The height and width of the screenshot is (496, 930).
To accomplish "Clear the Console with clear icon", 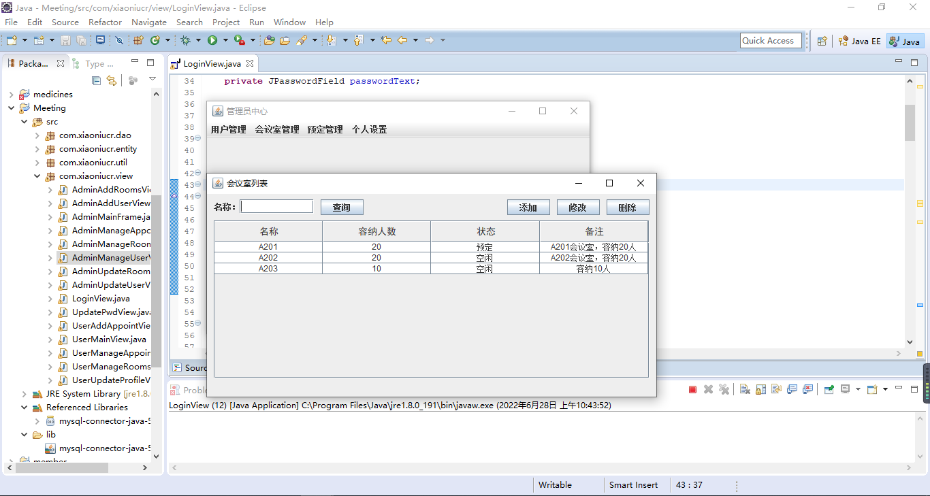I will [745, 389].
